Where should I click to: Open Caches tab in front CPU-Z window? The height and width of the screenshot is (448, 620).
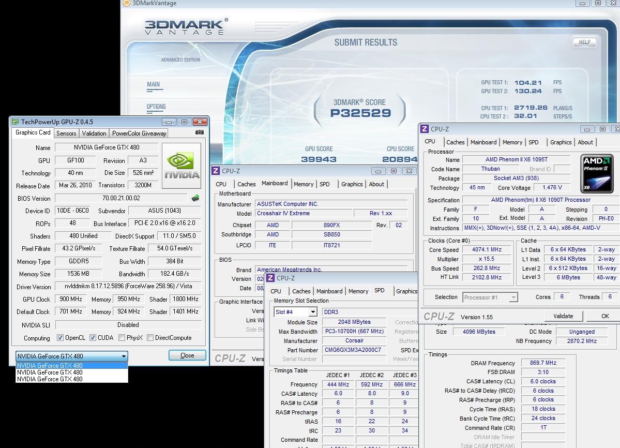(x=456, y=142)
